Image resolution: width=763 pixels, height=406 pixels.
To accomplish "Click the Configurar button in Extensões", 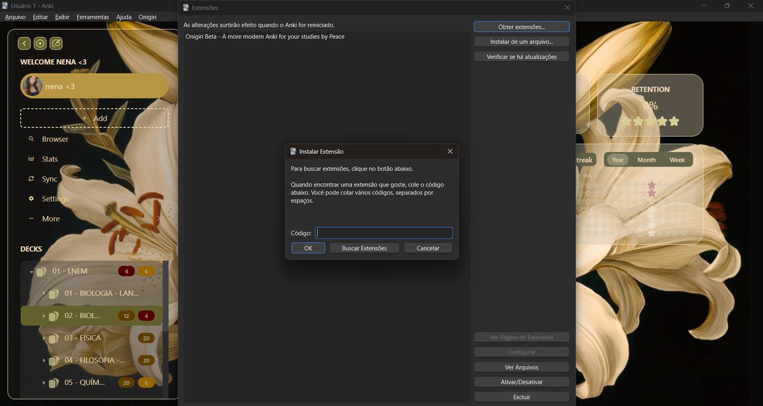I will [521, 352].
